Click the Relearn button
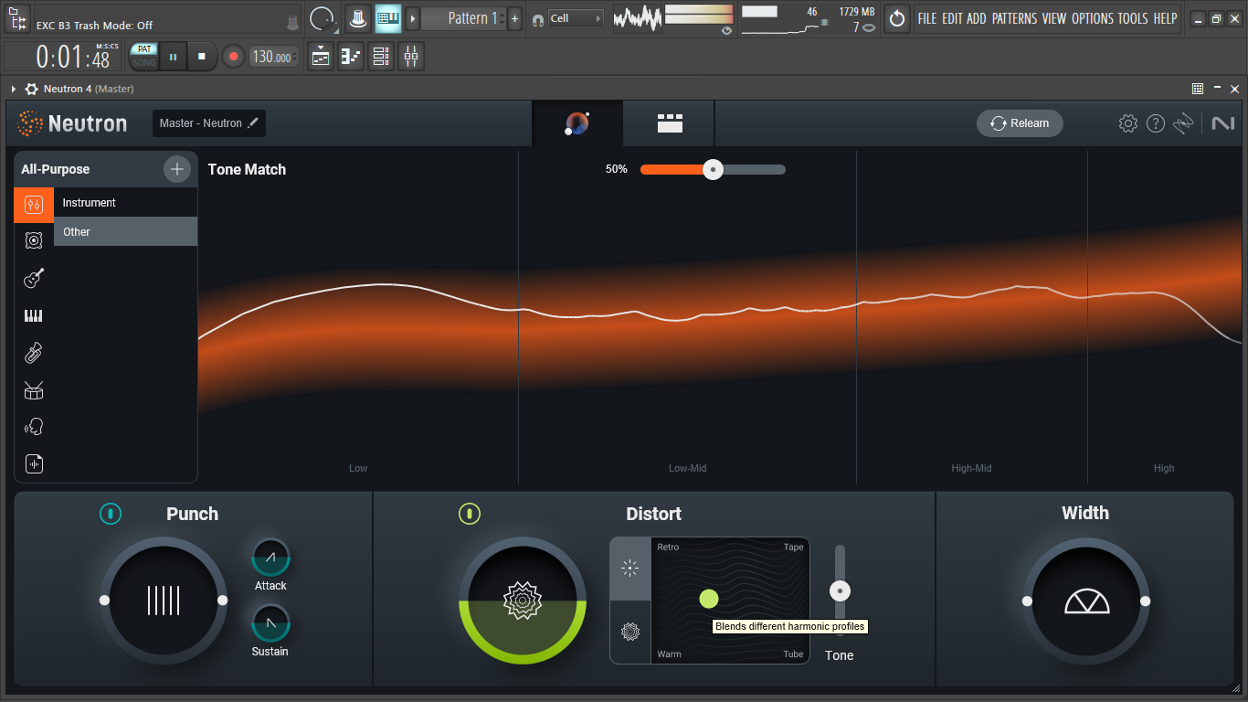Image resolution: width=1248 pixels, height=702 pixels. point(1020,123)
